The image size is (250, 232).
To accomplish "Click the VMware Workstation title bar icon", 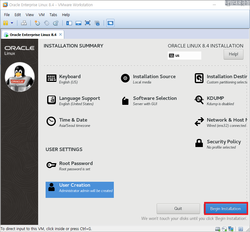I will (5, 5).
